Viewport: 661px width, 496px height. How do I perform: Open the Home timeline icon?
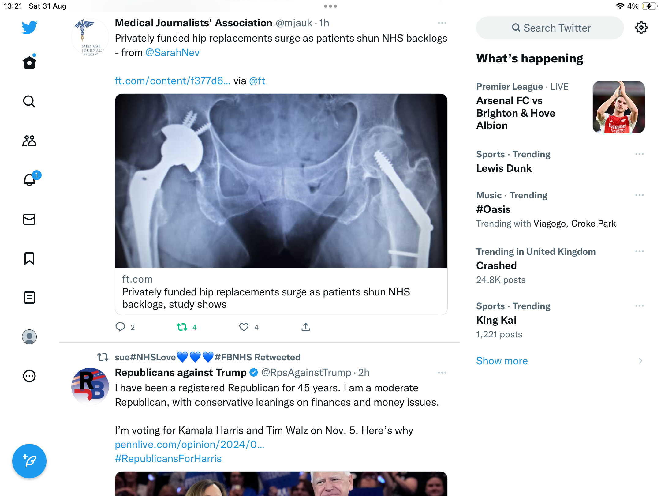29,62
